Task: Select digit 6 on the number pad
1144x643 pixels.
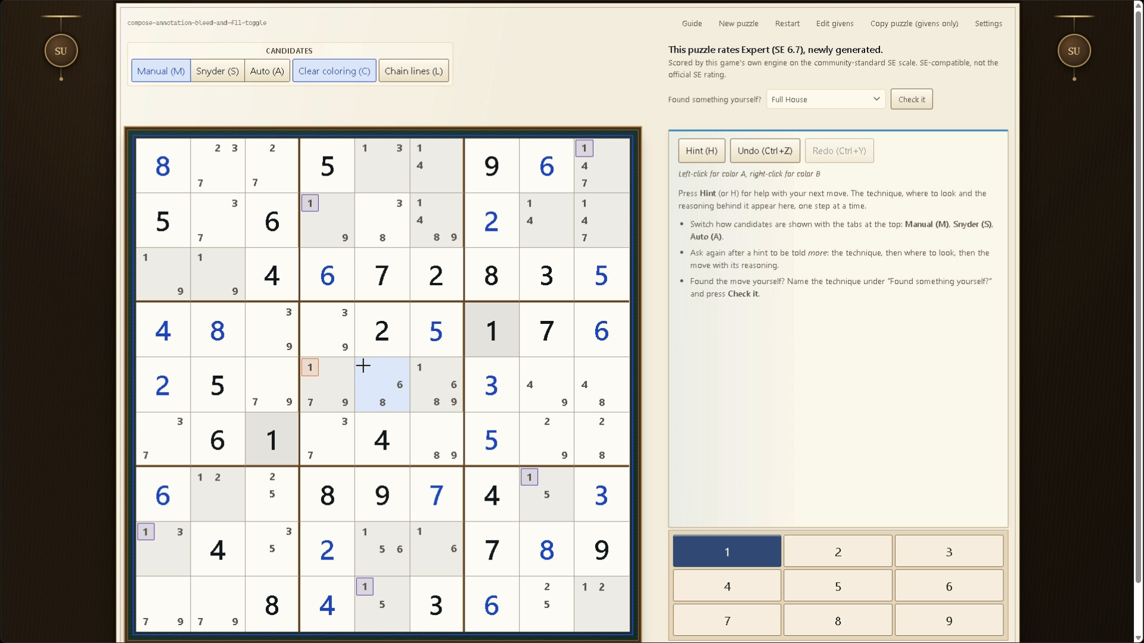Action: 949,586
